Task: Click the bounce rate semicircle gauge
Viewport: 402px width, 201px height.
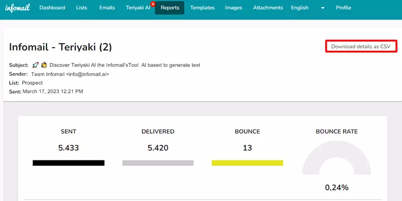Action: click(337, 157)
